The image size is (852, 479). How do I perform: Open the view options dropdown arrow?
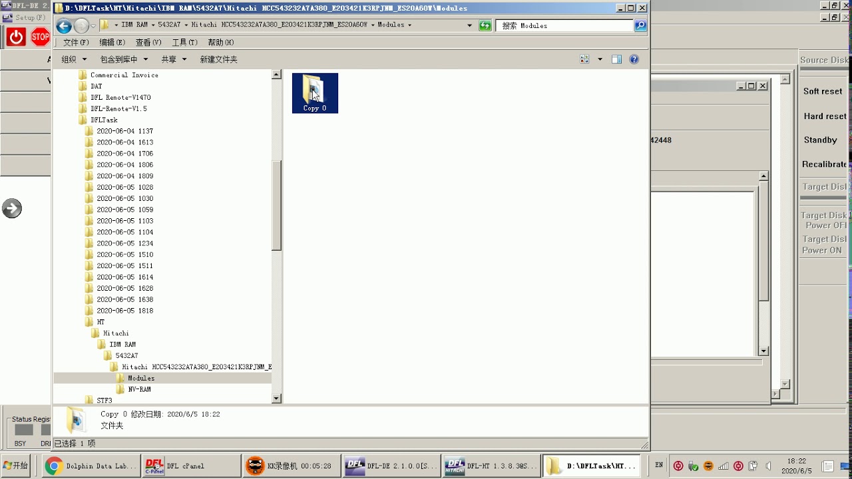(x=600, y=59)
